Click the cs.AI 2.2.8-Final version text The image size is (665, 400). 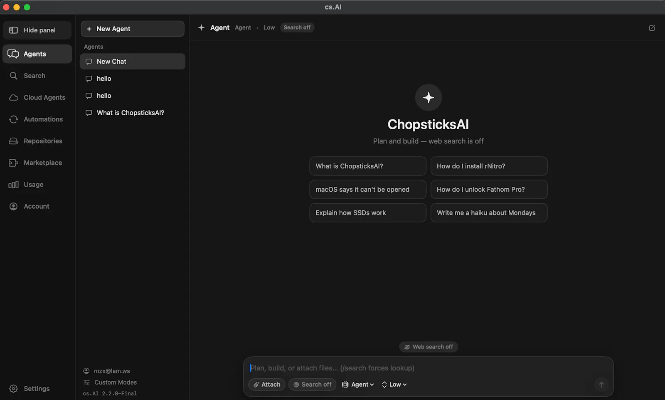click(110, 393)
